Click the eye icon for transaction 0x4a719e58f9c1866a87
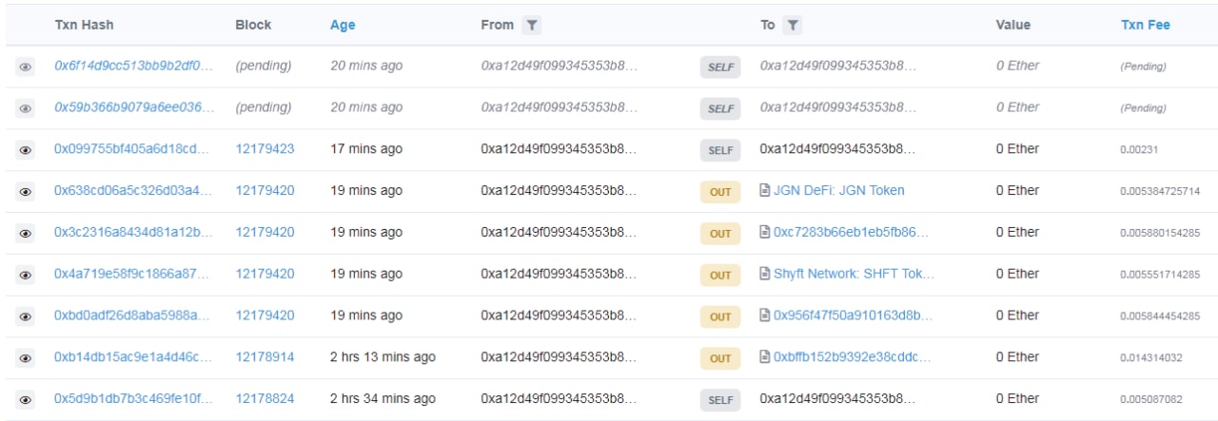 (x=26, y=276)
